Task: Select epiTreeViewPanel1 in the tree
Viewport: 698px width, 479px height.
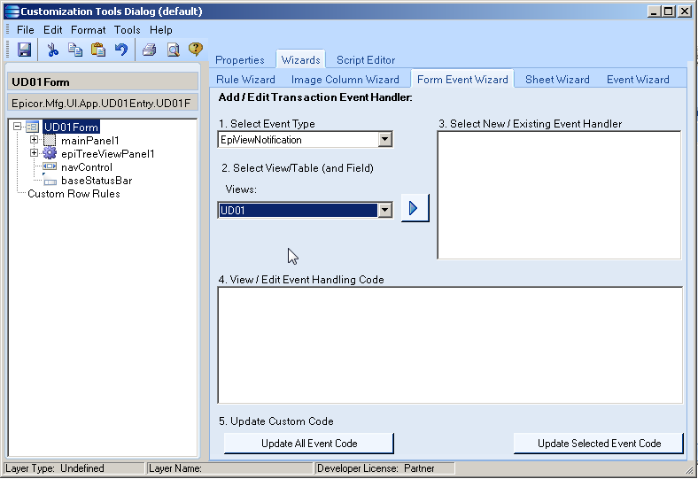Action: [108, 154]
